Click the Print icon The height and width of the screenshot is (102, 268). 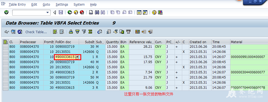click(91, 12)
